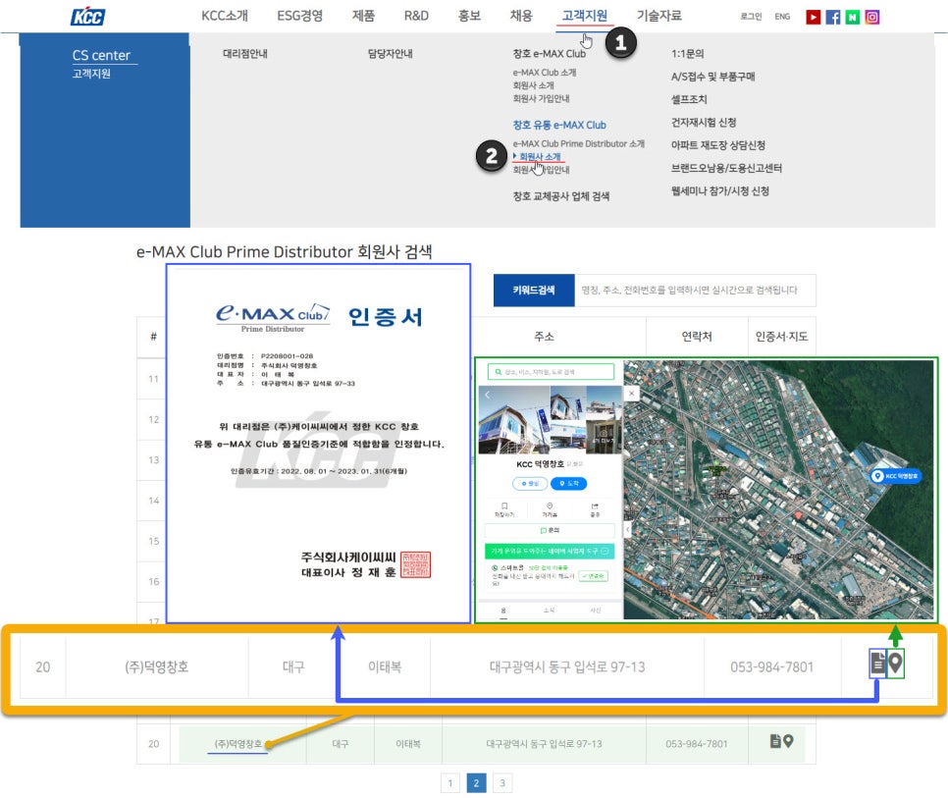Open the Naver blog icon link
Viewport: 948px width, 798px height.
853,17
